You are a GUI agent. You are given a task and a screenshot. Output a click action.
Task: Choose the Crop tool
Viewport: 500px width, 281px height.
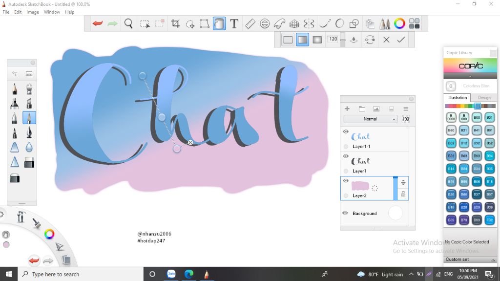tap(175, 23)
